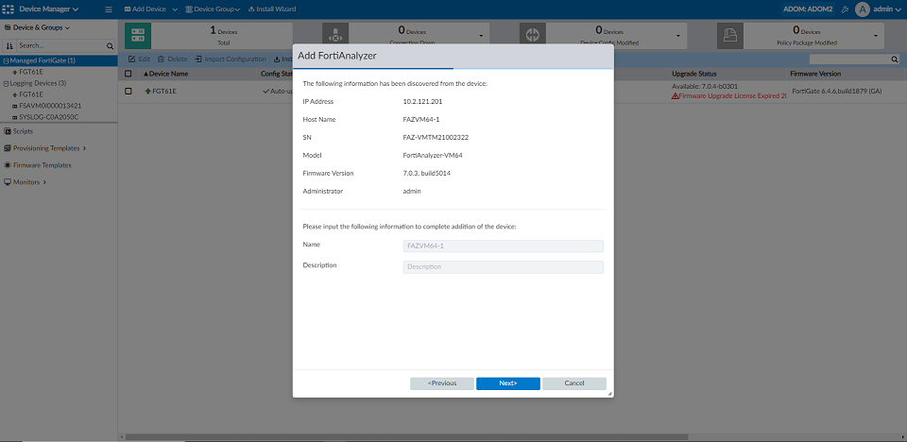This screenshot has height=442, width=907.
Task: Click Import Configuration in the toolbar
Action: pyautogui.click(x=231, y=59)
